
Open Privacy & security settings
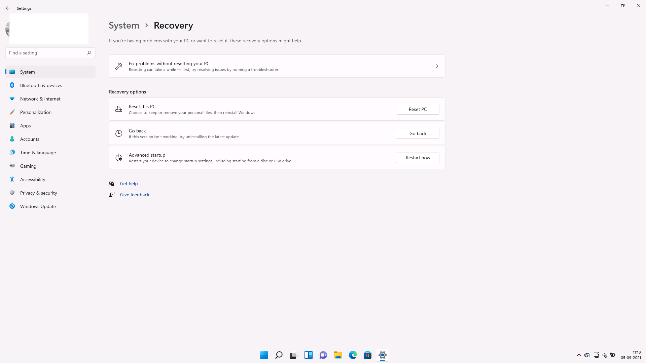[x=38, y=193]
